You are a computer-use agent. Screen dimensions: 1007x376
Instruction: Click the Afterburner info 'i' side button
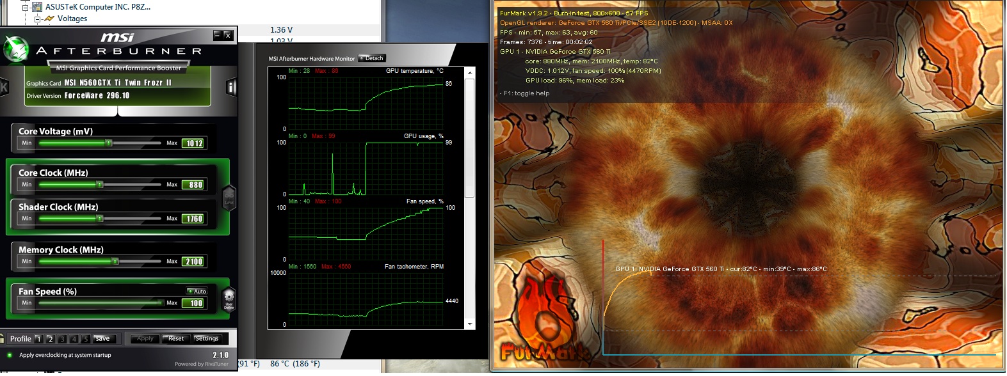pyautogui.click(x=231, y=88)
